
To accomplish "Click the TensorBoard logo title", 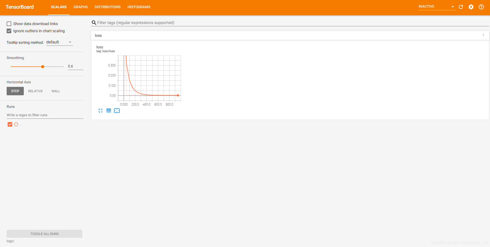I will coord(20,7).
